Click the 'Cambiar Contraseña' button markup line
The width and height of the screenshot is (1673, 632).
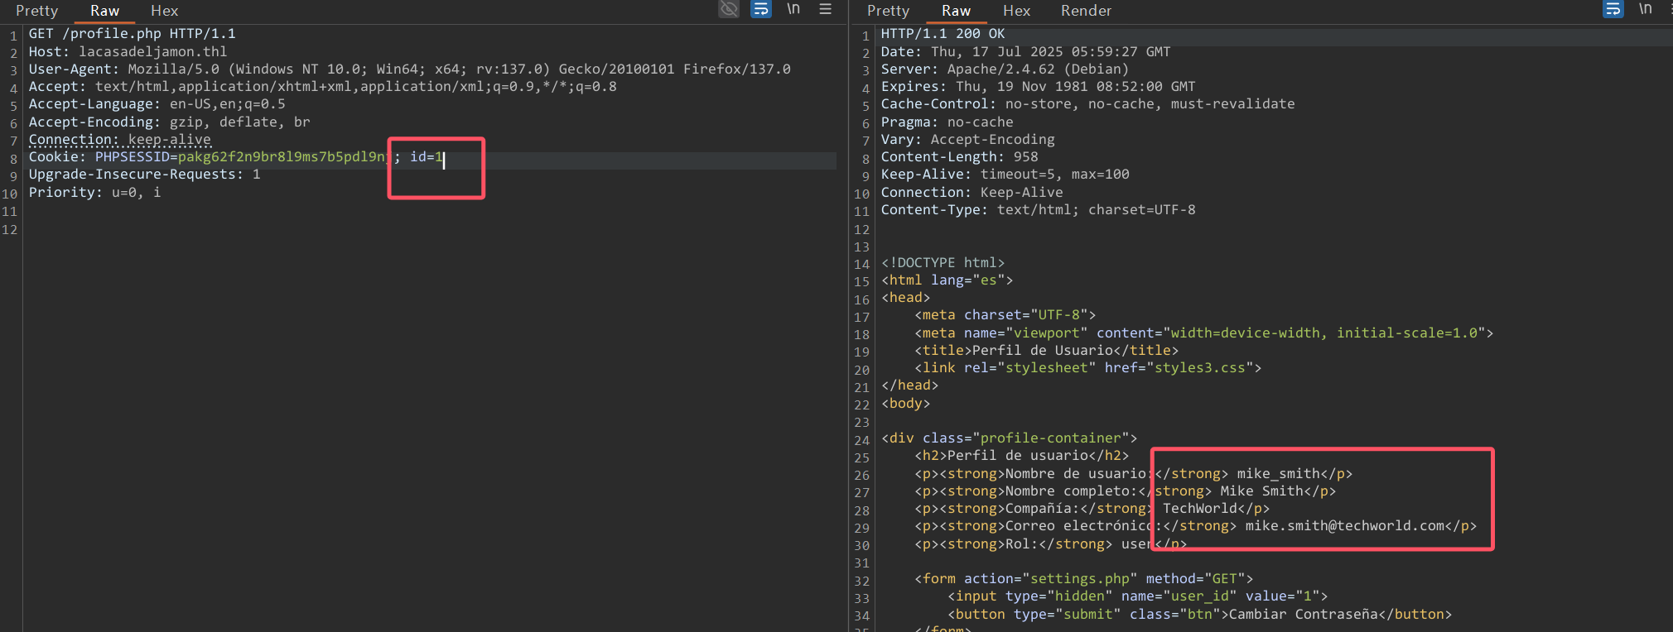point(1200,615)
